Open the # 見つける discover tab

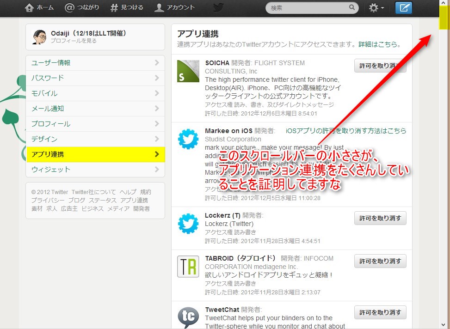(127, 8)
